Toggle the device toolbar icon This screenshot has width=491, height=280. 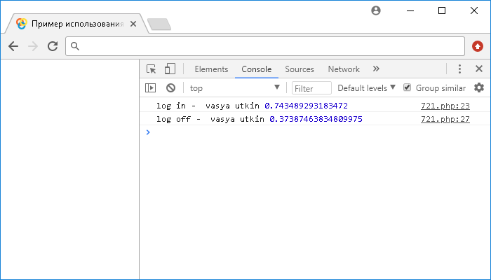click(x=170, y=69)
